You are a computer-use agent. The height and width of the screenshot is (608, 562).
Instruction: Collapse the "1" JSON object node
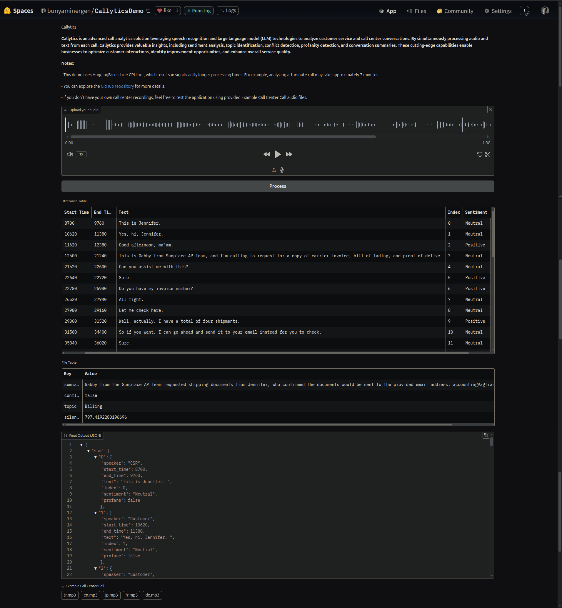pyautogui.click(x=96, y=513)
